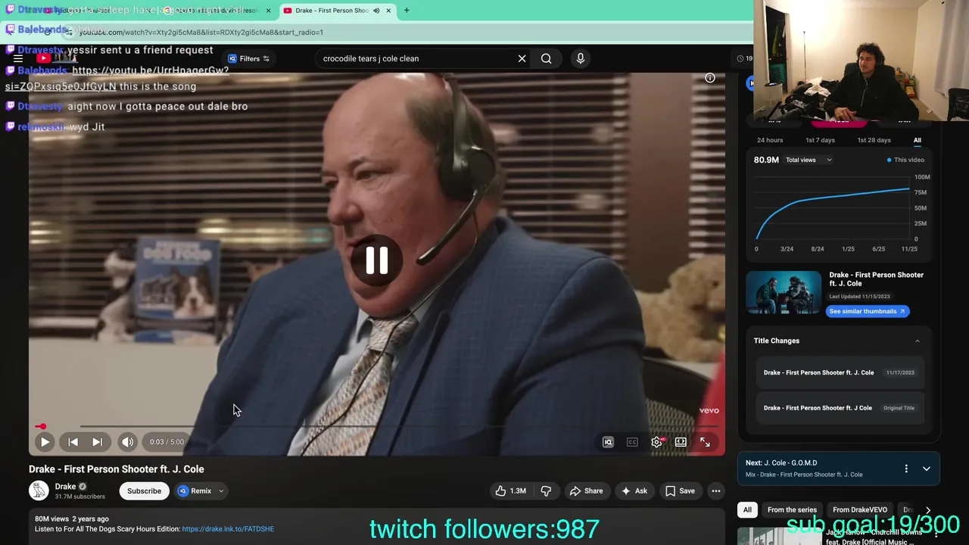The height and width of the screenshot is (545, 969).
Task: Mute the video volume
Action: [x=127, y=442]
